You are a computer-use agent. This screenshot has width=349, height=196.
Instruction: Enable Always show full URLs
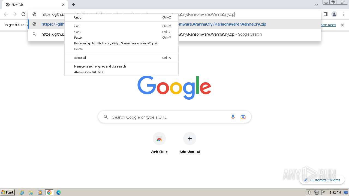click(121, 72)
